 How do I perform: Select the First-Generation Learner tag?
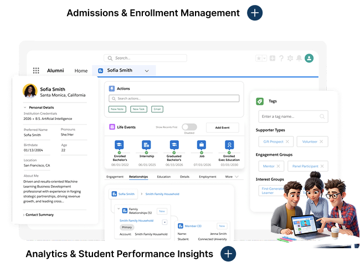272,191
